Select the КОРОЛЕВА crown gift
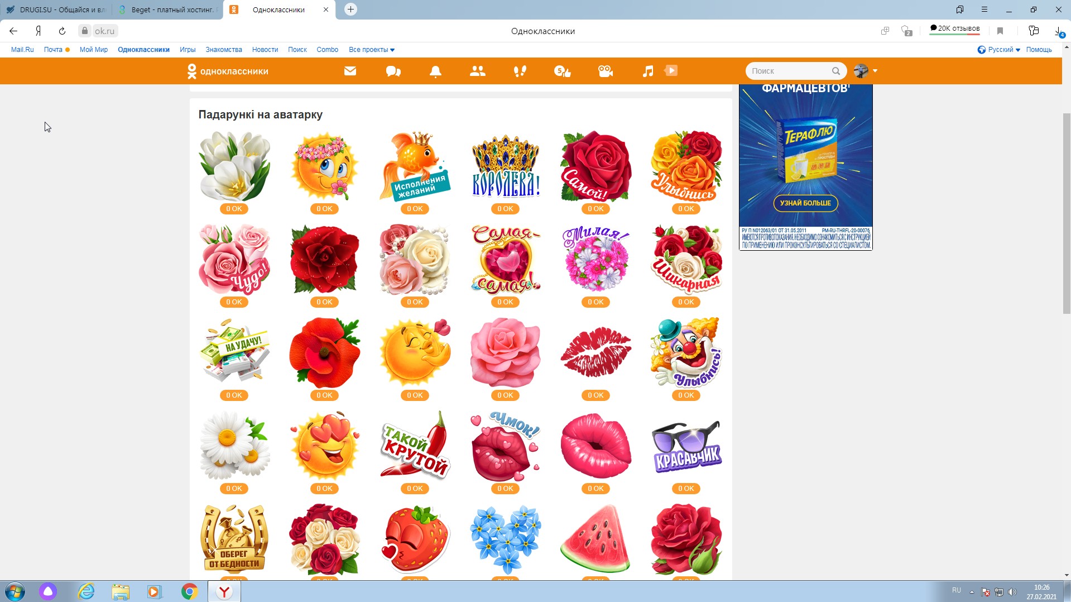Image resolution: width=1071 pixels, height=602 pixels. pos(506,166)
